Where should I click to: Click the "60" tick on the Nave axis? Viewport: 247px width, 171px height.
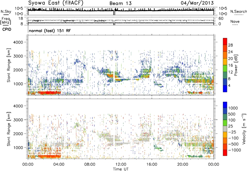[x=221, y=19]
